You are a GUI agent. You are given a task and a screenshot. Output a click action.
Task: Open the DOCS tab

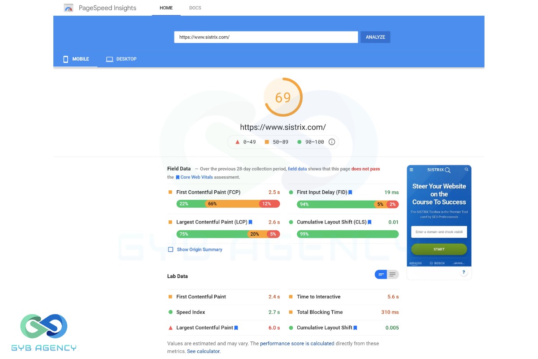(x=195, y=8)
